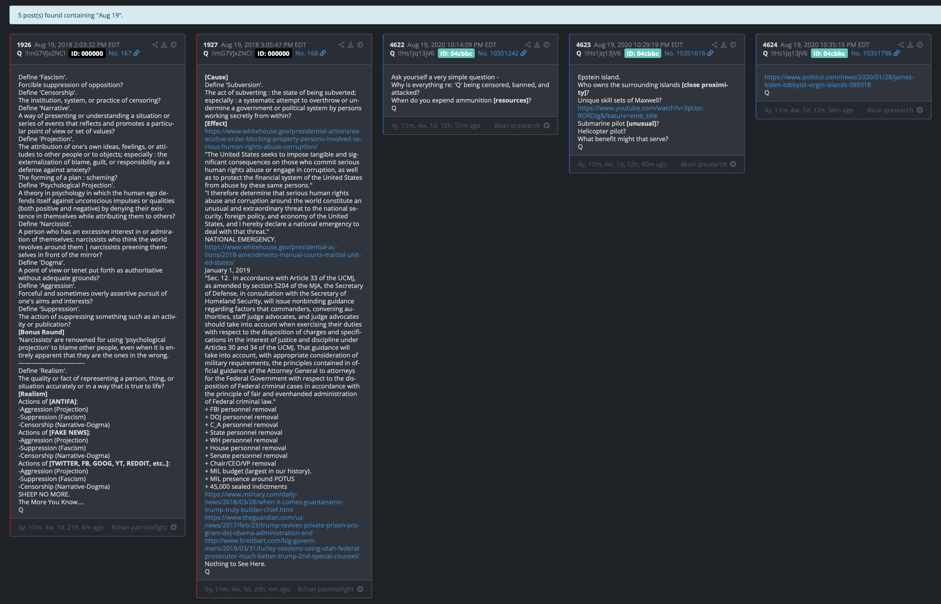The height and width of the screenshot is (604, 941).
Task: Click '8kun qresearch' on post 4624
Action: click(x=890, y=110)
